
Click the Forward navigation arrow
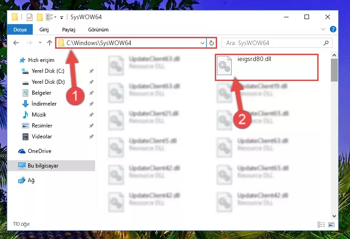(x=29, y=43)
